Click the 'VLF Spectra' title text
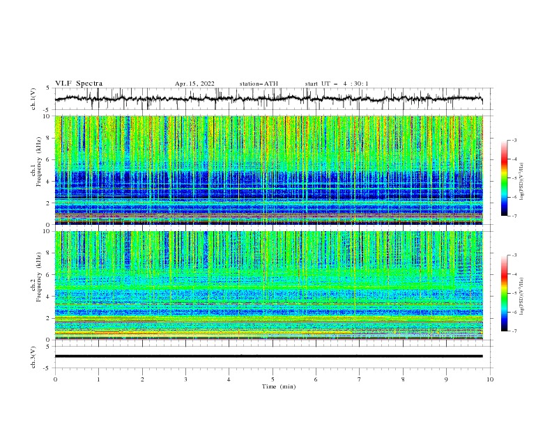The height and width of the screenshot is (426, 552). pyautogui.click(x=79, y=84)
